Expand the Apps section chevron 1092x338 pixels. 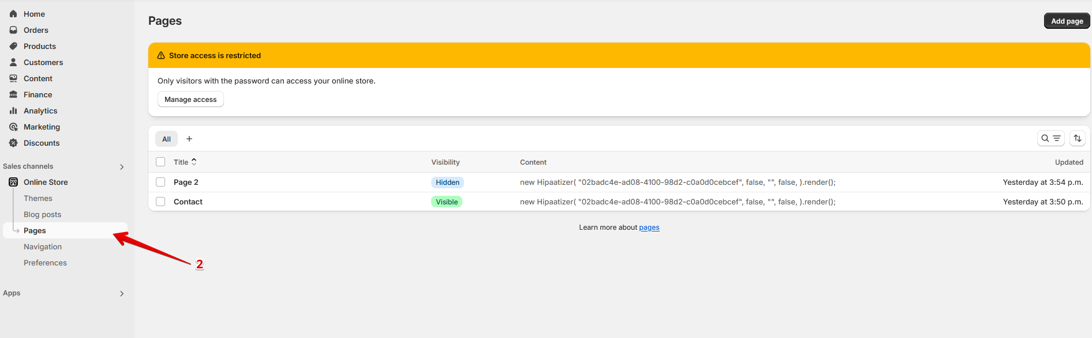122,294
